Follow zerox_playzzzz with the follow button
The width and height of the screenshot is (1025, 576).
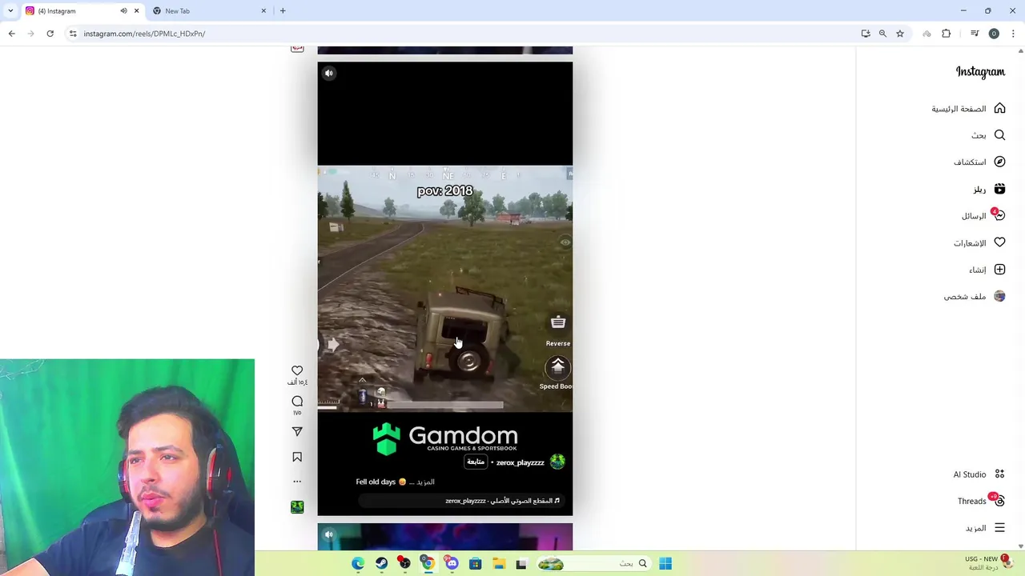tap(476, 462)
